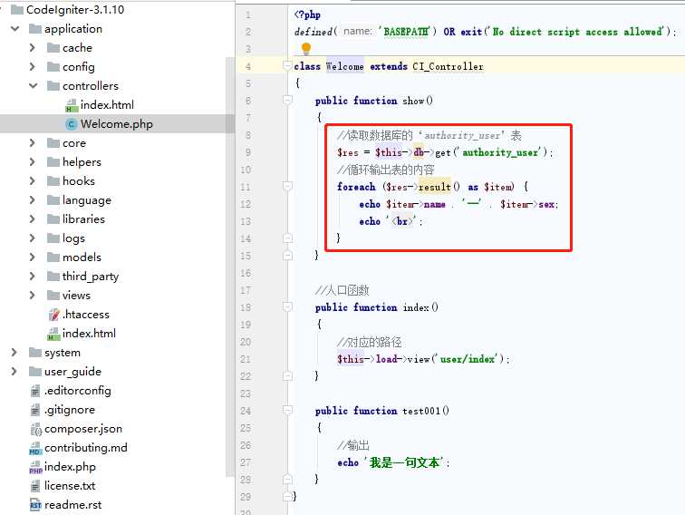Open composer.json in the project tree

point(83,429)
